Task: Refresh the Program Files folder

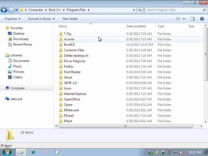Action: [140, 10]
